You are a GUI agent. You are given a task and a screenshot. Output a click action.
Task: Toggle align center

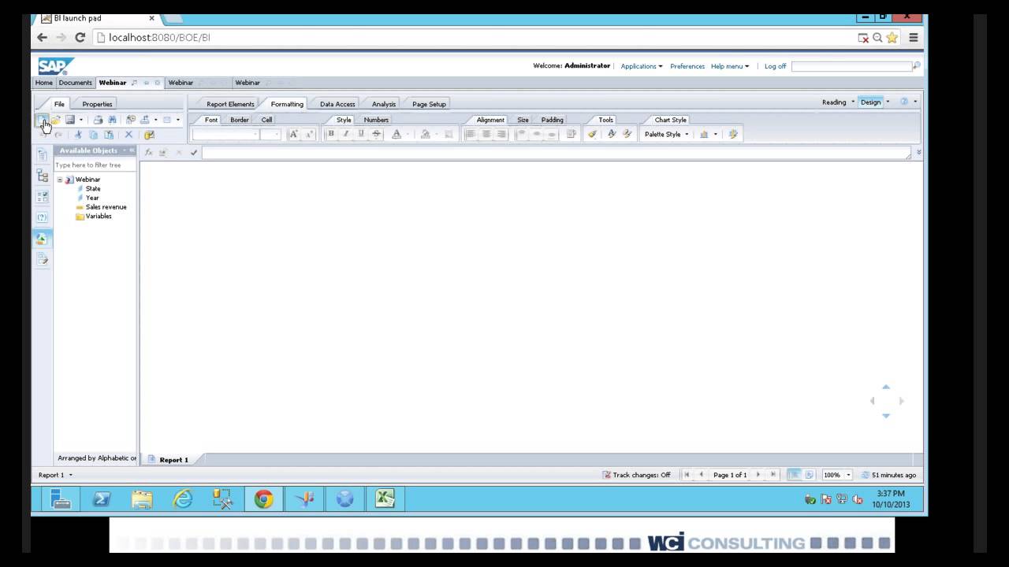tap(486, 134)
